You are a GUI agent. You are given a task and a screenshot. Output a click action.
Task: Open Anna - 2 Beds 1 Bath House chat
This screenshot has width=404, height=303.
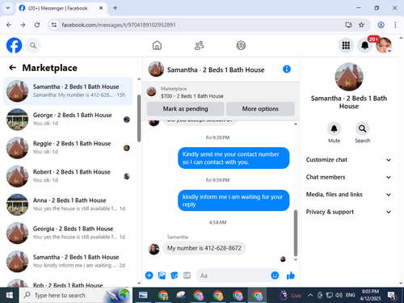pyautogui.click(x=68, y=204)
